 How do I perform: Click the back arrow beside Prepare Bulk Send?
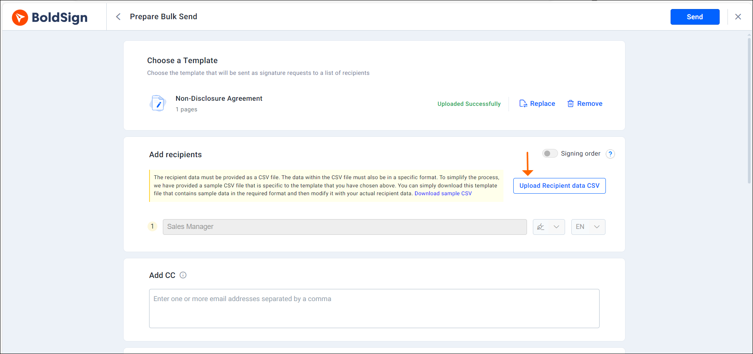pyautogui.click(x=118, y=16)
